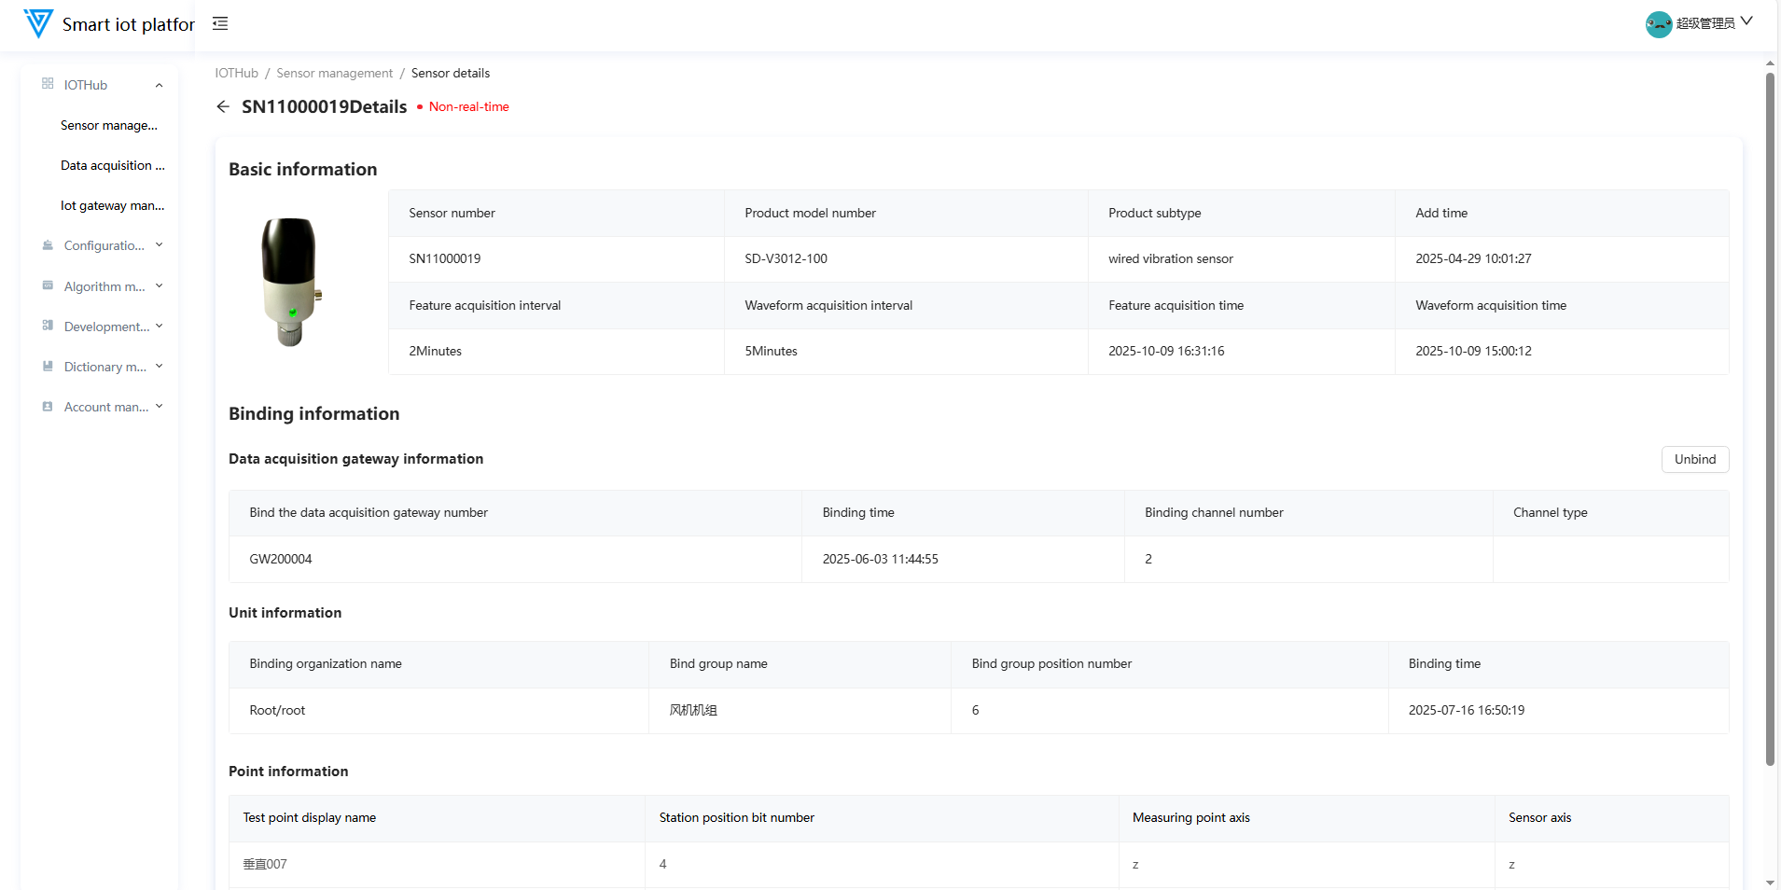Click the Account management sidebar icon

click(x=48, y=407)
